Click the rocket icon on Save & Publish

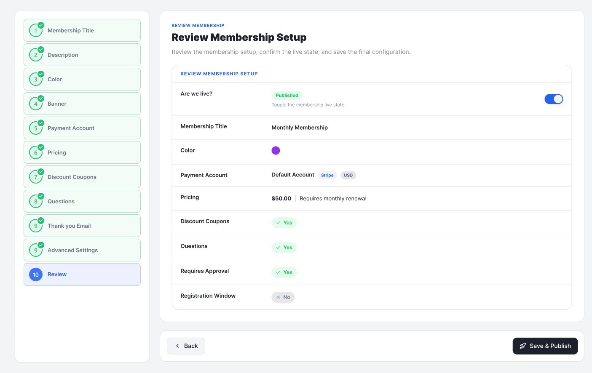[x=523, y=346]
